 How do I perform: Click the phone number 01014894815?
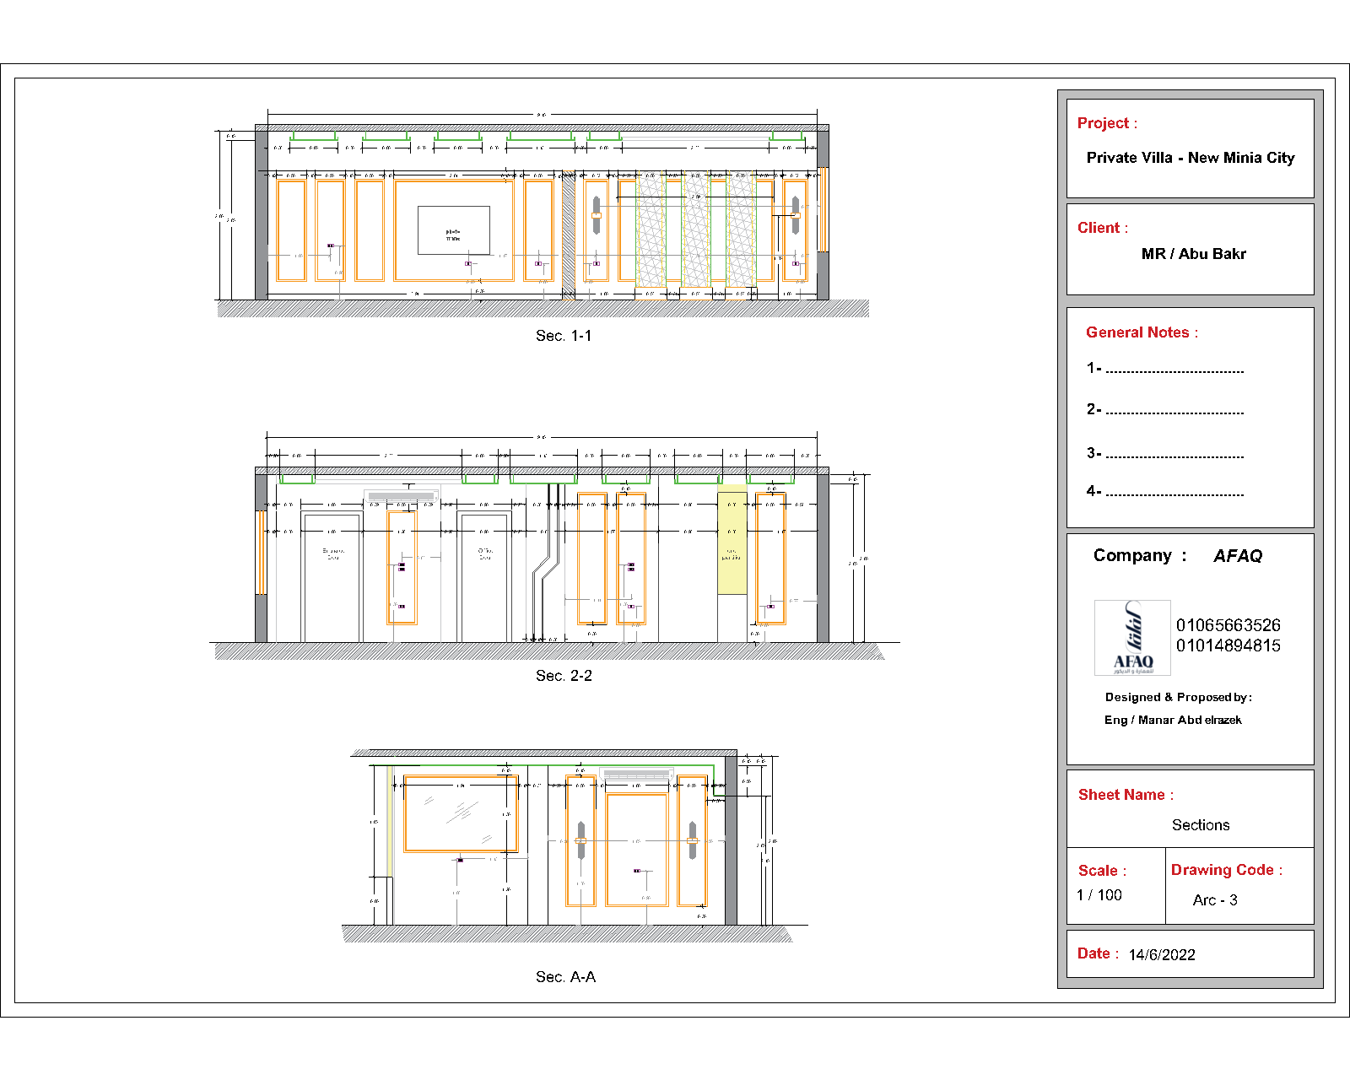point(1228,645)
